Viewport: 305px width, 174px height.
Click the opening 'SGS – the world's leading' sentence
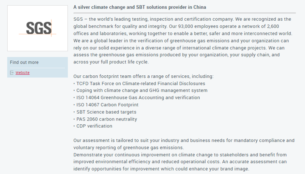tap(153, 19)
